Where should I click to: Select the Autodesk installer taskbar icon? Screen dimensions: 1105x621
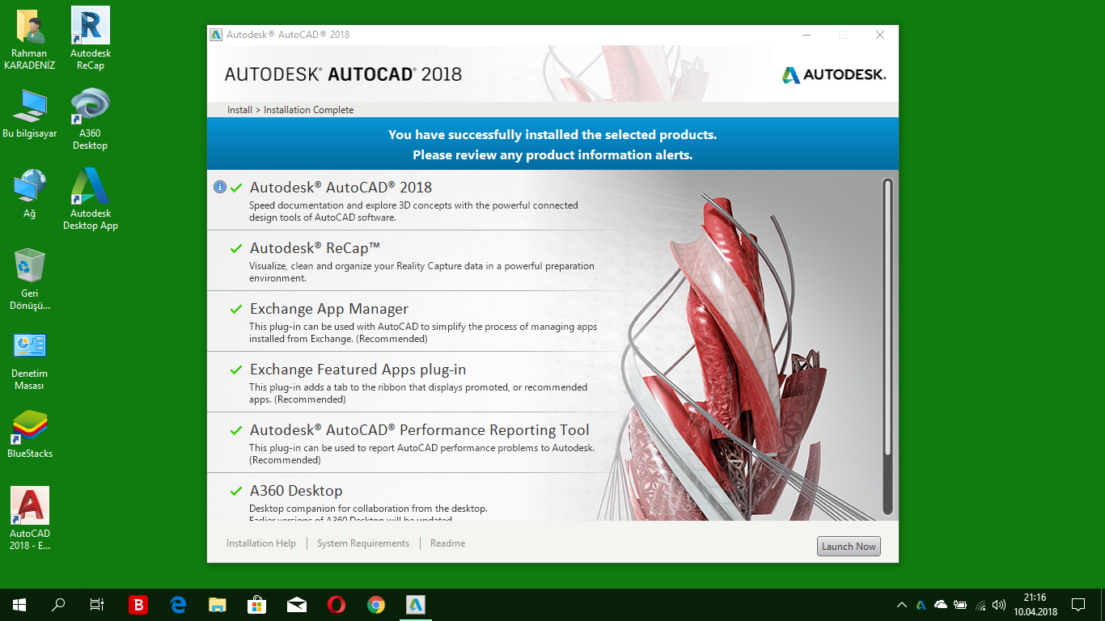click(x=416, y=605)
